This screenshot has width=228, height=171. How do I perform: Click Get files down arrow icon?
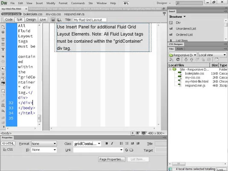pos(186,59)
